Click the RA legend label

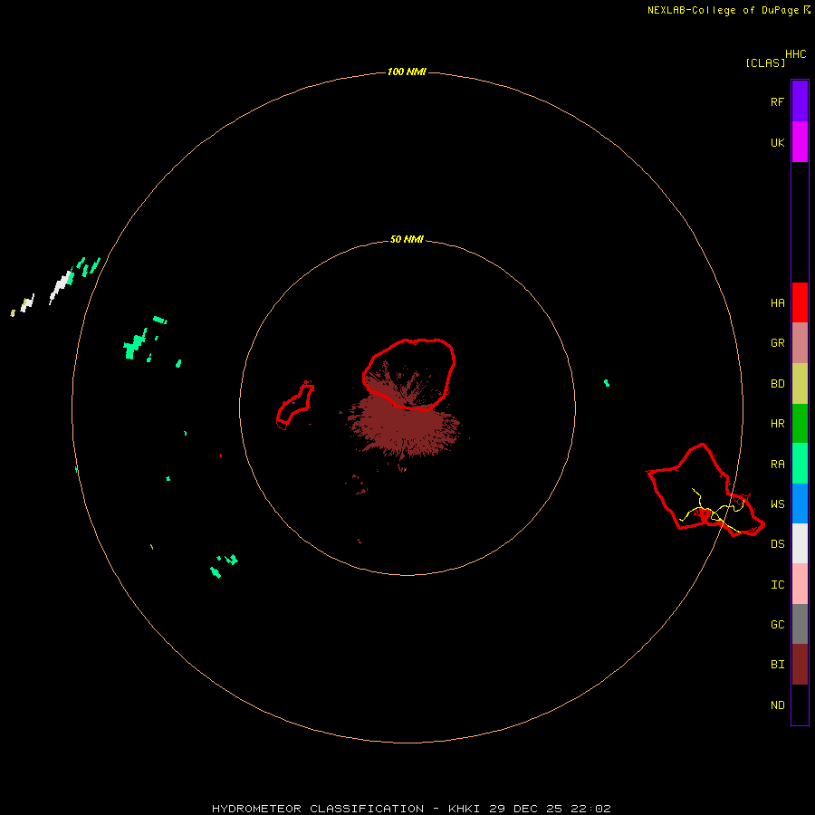[777, 465]
